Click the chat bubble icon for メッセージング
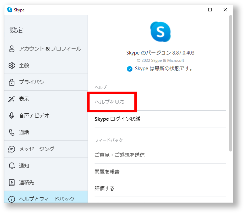Screen dimensions: 245x214 tap(12, 149)
